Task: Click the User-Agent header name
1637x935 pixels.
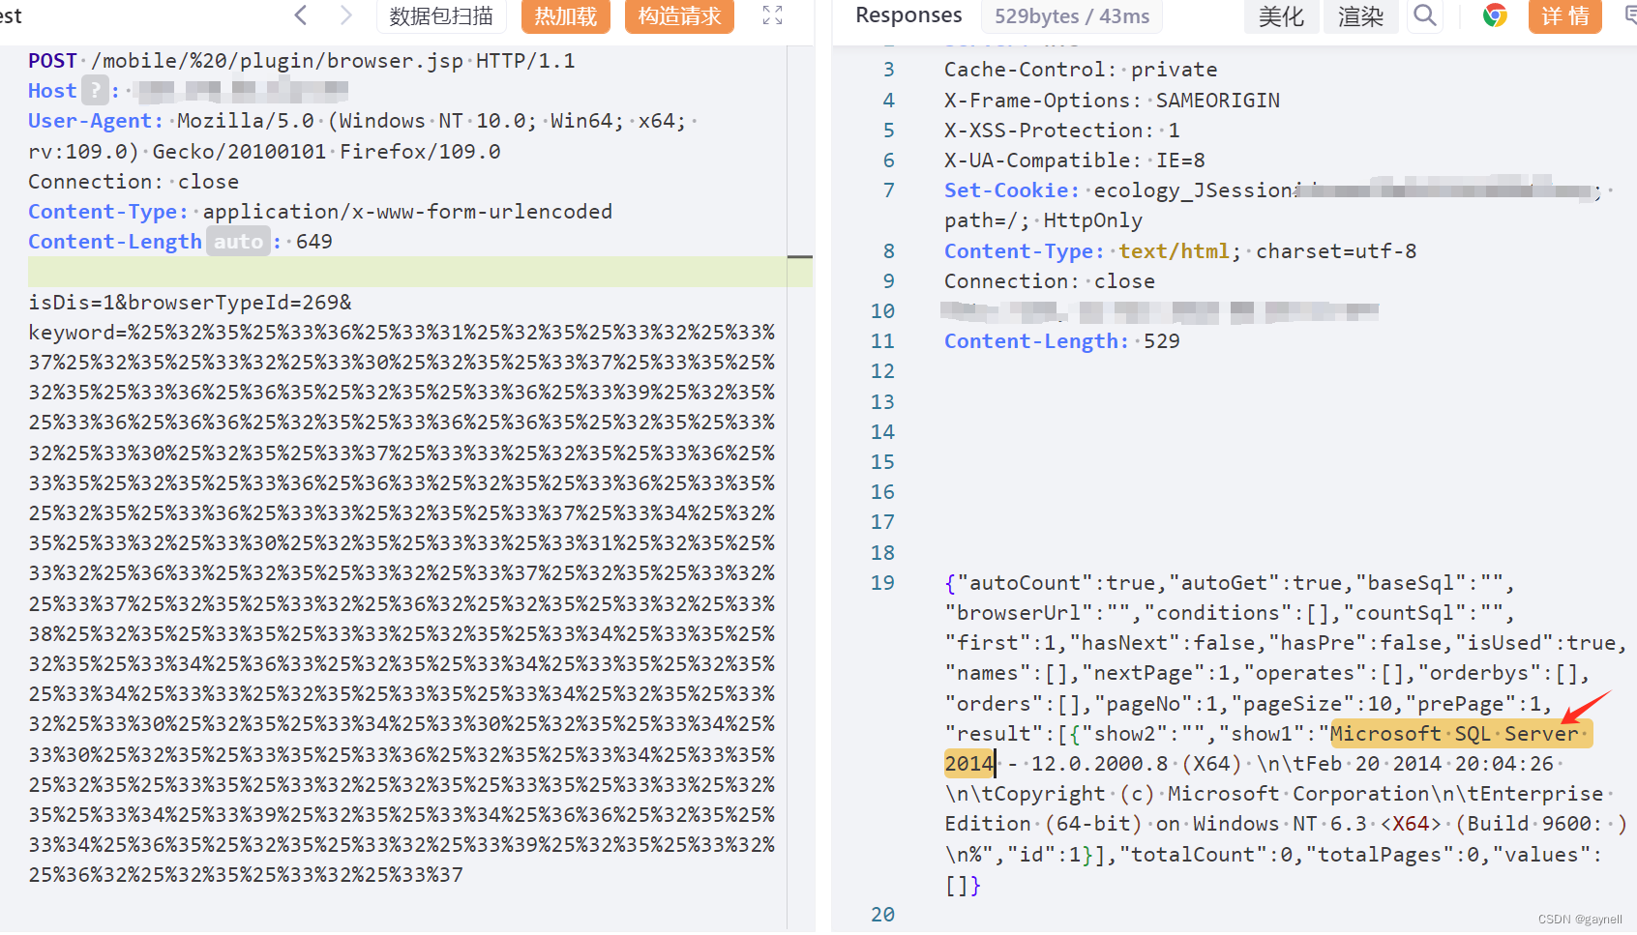Action: click(x=95, y=121)
